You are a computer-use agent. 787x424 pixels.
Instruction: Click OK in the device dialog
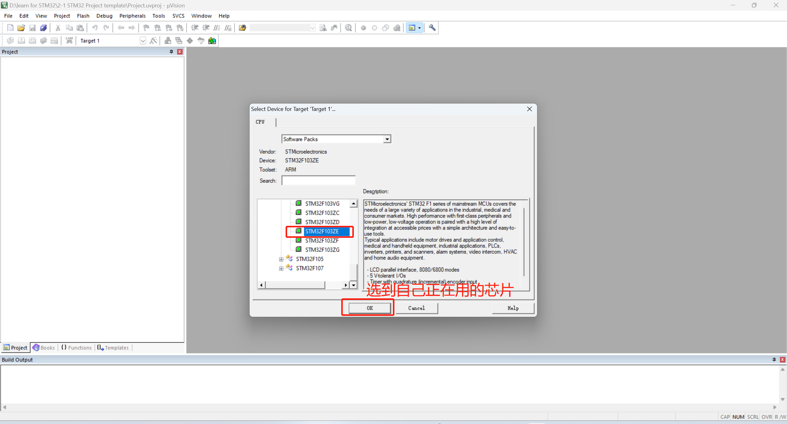[x=370, y=308]
